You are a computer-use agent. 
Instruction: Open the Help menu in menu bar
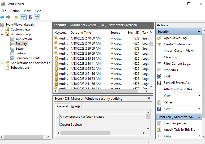point(38,11)
